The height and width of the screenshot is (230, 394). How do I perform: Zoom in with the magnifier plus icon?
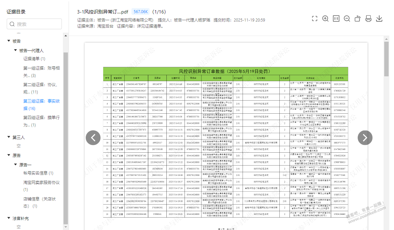(325, 18)
